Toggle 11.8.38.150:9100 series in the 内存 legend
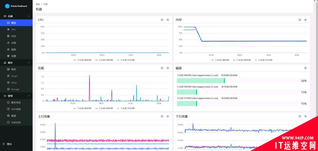The height and width of the screenshot is (151, 318). pos(242,60)
